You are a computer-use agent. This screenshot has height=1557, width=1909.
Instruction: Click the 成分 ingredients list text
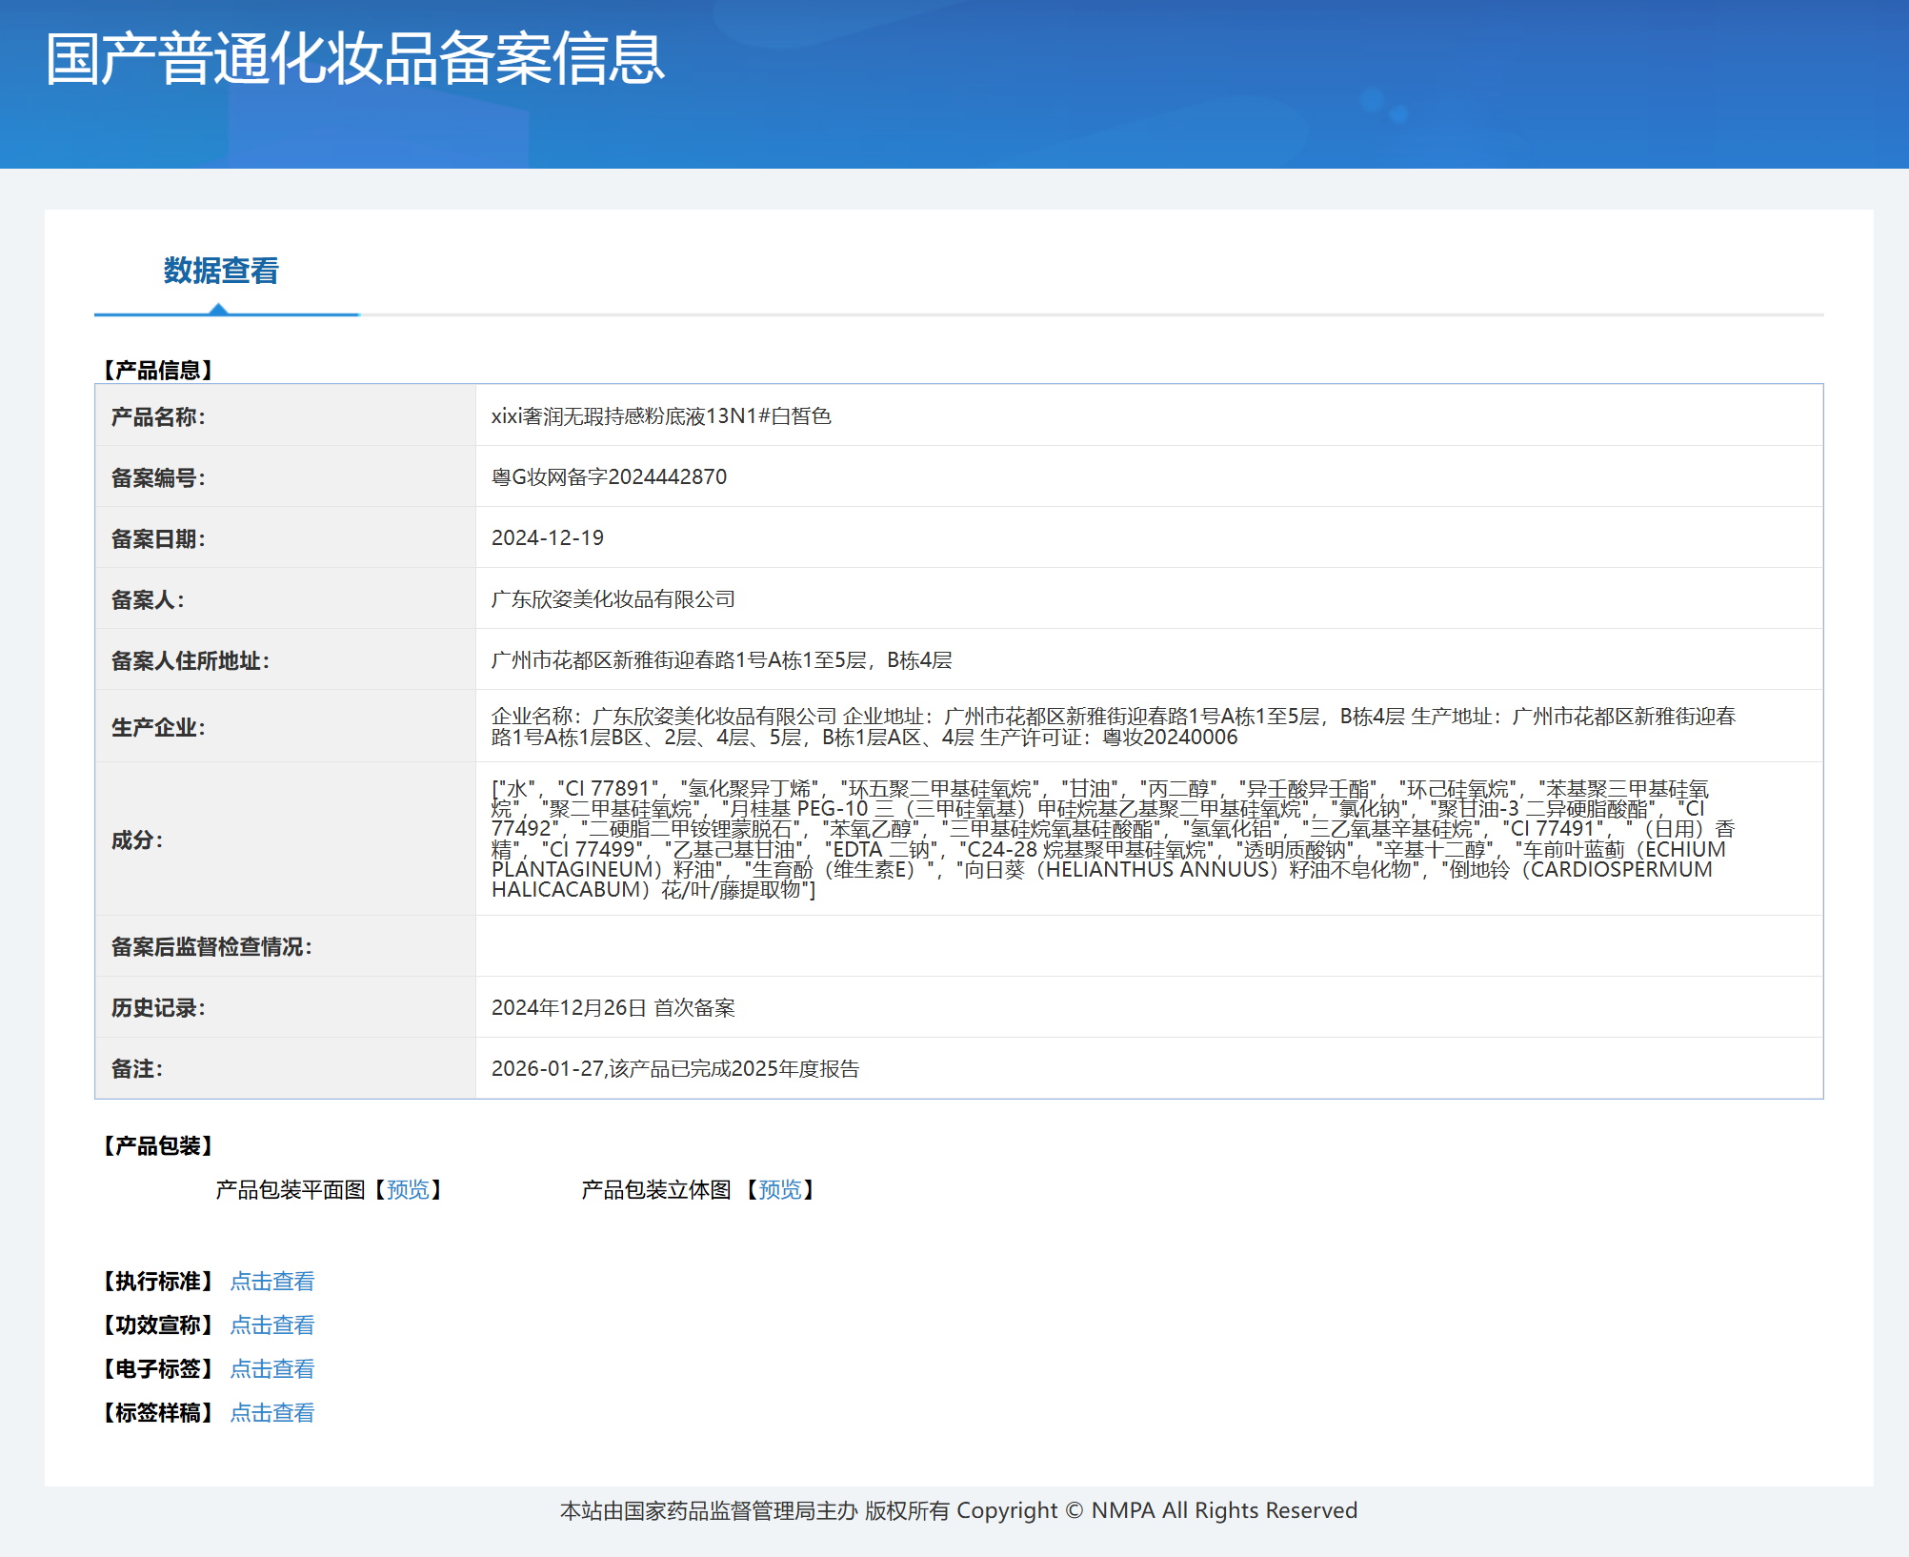pos(1114,839)
